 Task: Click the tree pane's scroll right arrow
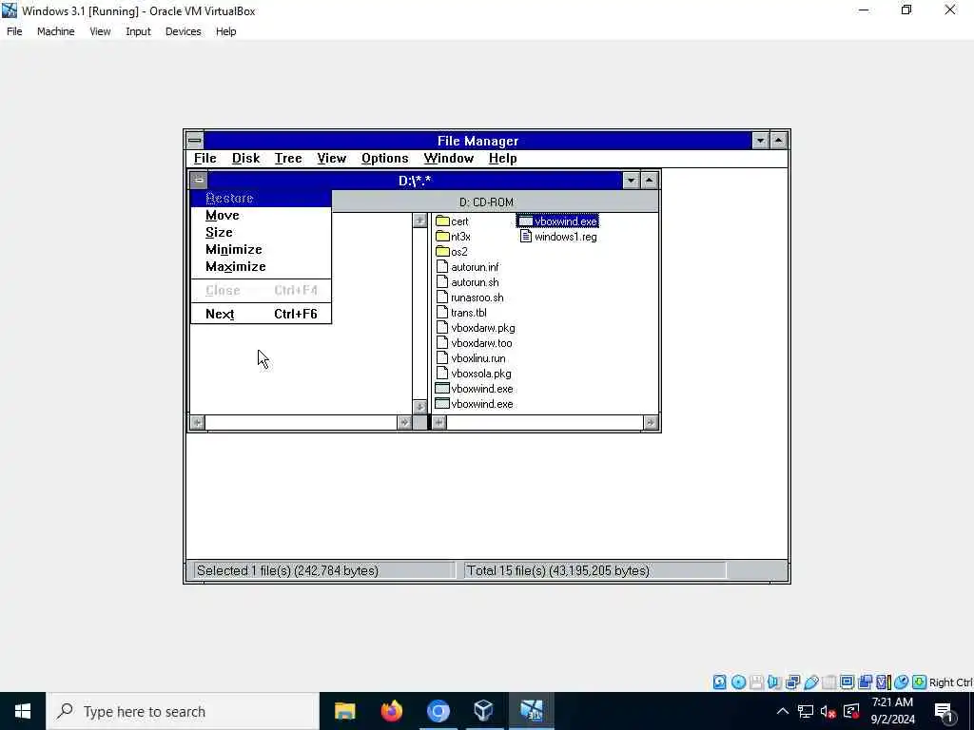[x=404, y=422]
